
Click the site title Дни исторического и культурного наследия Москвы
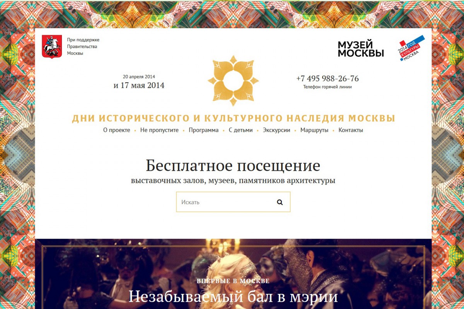coord(234,118)
